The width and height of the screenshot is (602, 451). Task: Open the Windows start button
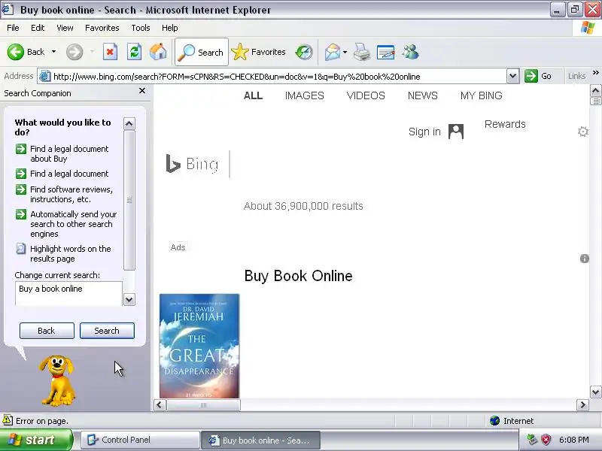tap(36, 440)
